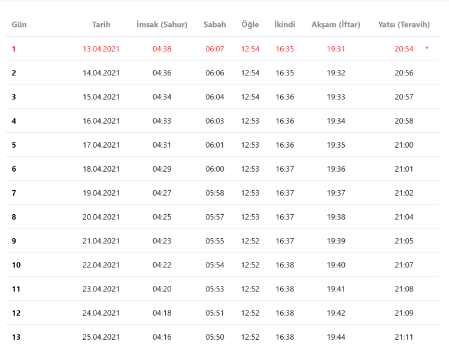The height and width of the screenshot is (344, 449).
Task: Click the Sabah column header
Action: point(215,25)
